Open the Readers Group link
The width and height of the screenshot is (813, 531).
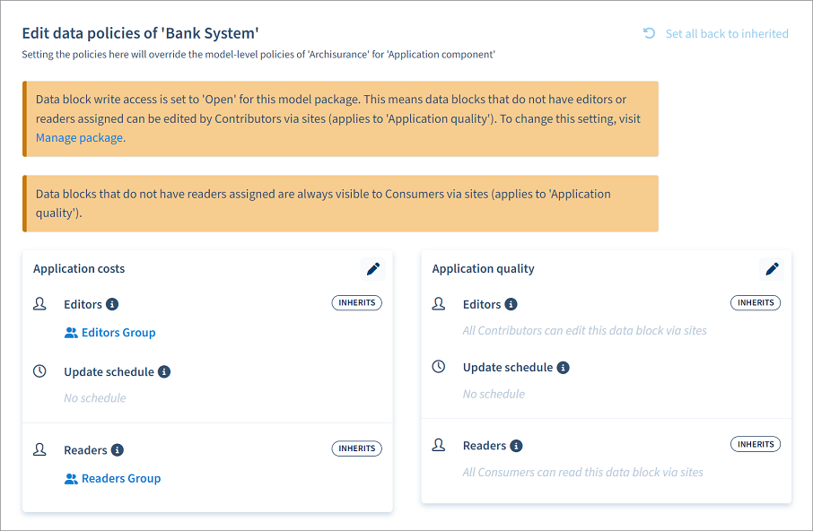121,479
